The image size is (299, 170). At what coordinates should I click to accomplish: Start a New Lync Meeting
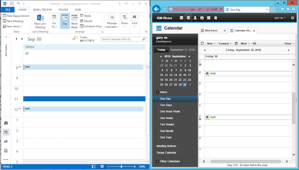(40, 22)
